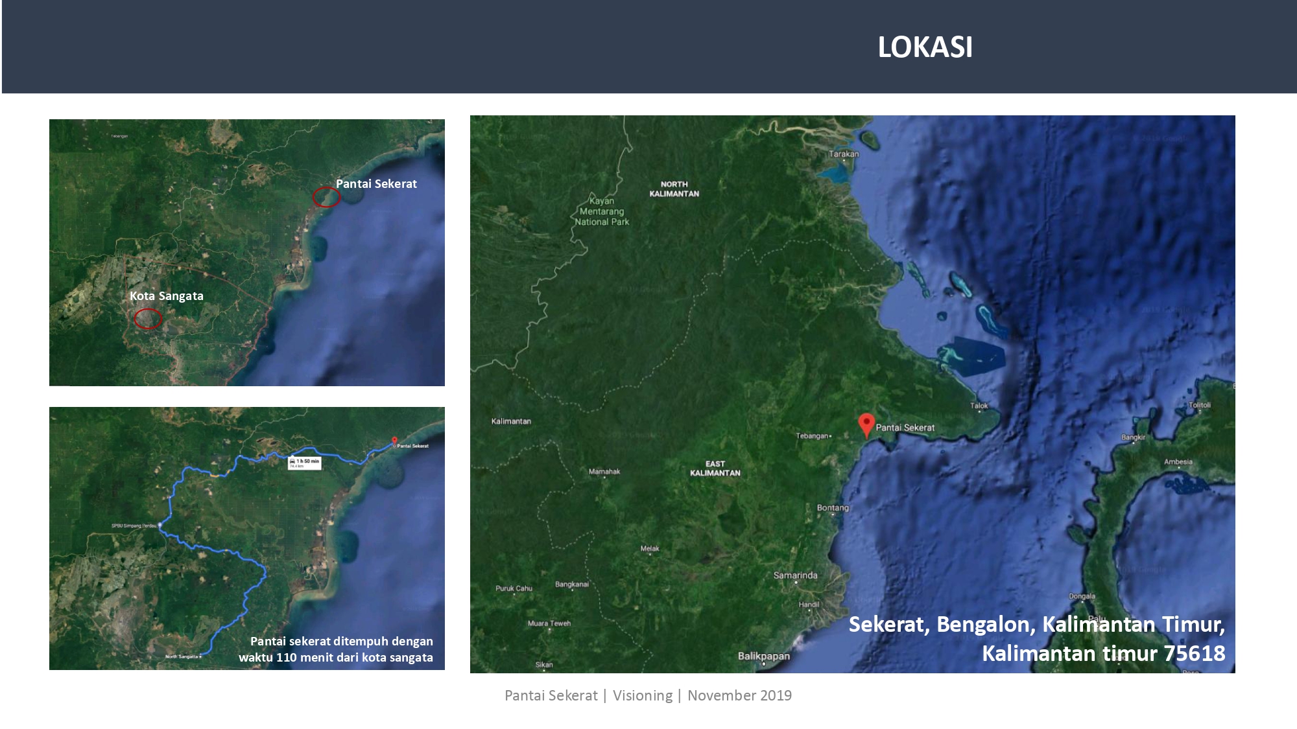Click the Dongala label
The width and height of the screenshot is (1297, 729).
(x=1082, y=596)
